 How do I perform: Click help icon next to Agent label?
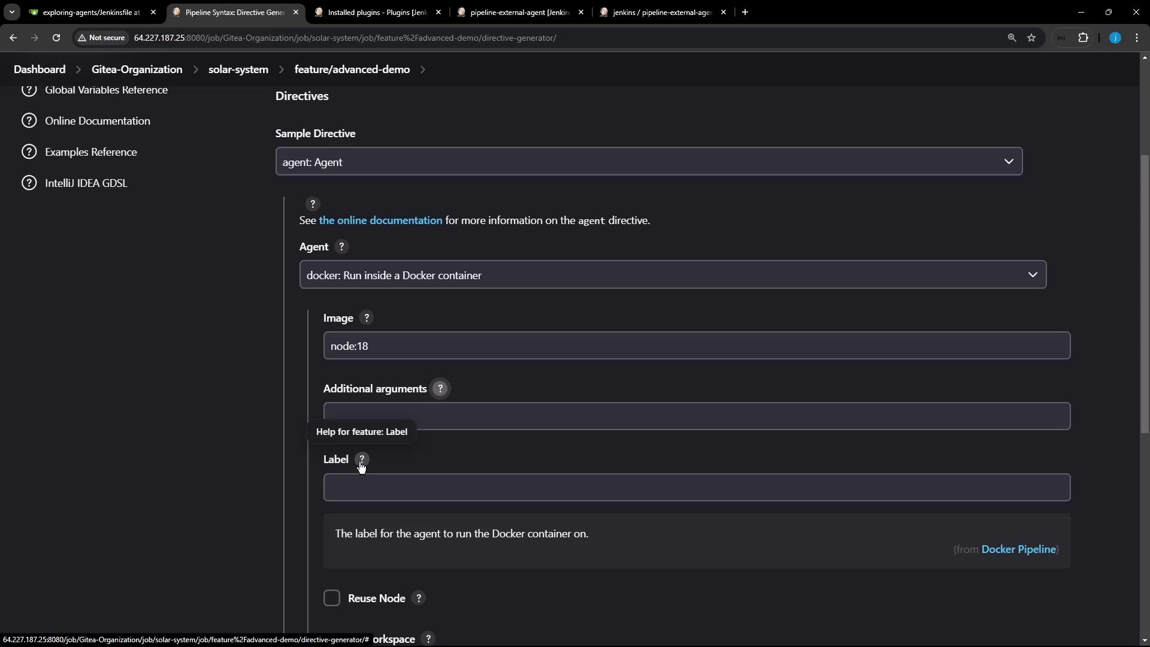pyautogui.click(x=341, y=247)
